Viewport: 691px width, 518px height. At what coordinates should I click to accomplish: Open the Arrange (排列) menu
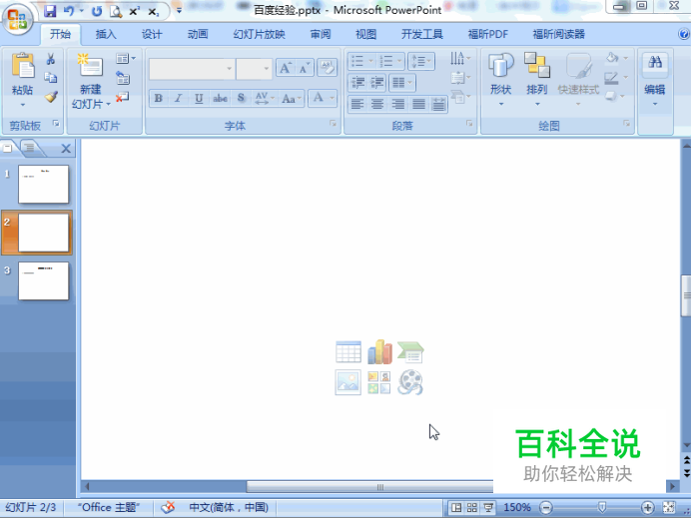pyautogui.click(x=537, y=79)
